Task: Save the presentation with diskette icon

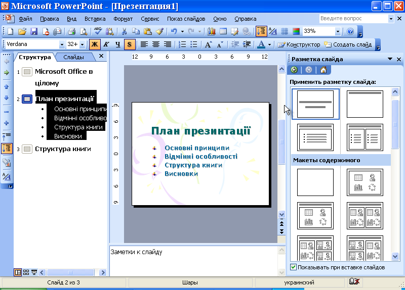Action: (x=34, y=31)
